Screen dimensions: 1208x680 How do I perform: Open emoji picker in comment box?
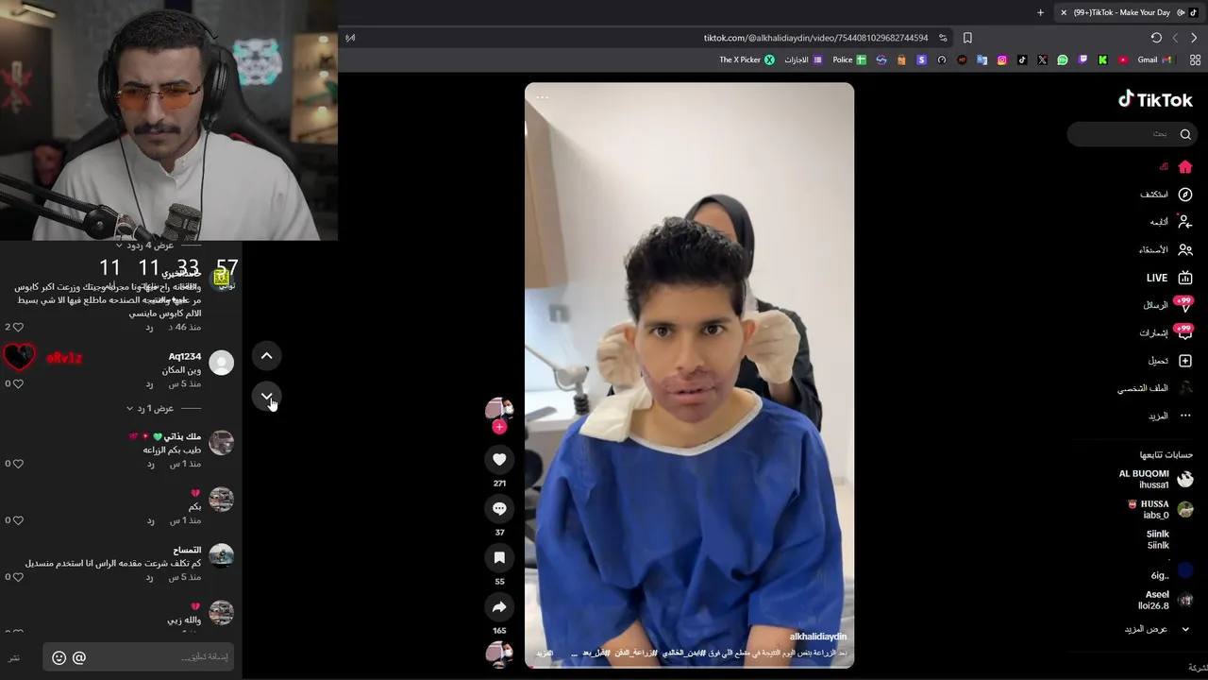tap(59, 657)
